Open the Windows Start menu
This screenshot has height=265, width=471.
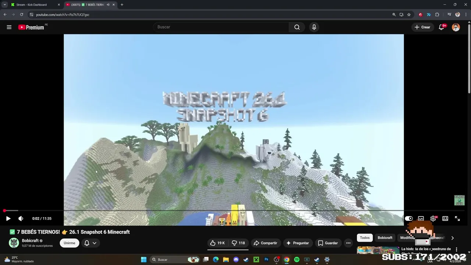144,259
